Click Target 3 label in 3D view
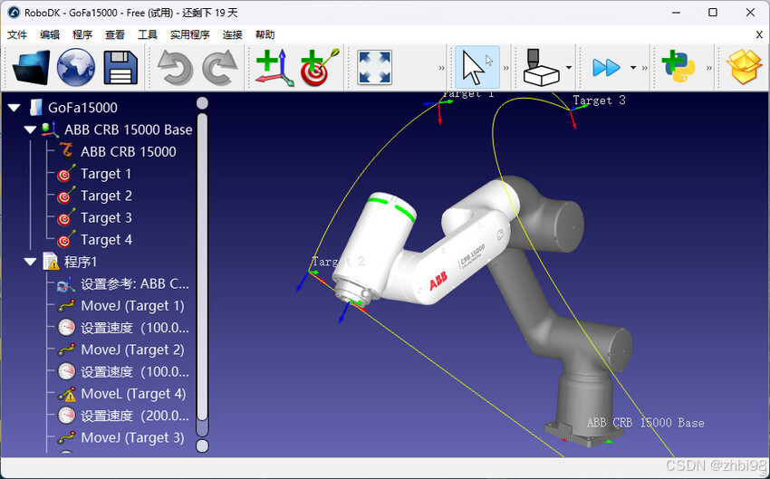The image size is (770, 479). [599, 101]
